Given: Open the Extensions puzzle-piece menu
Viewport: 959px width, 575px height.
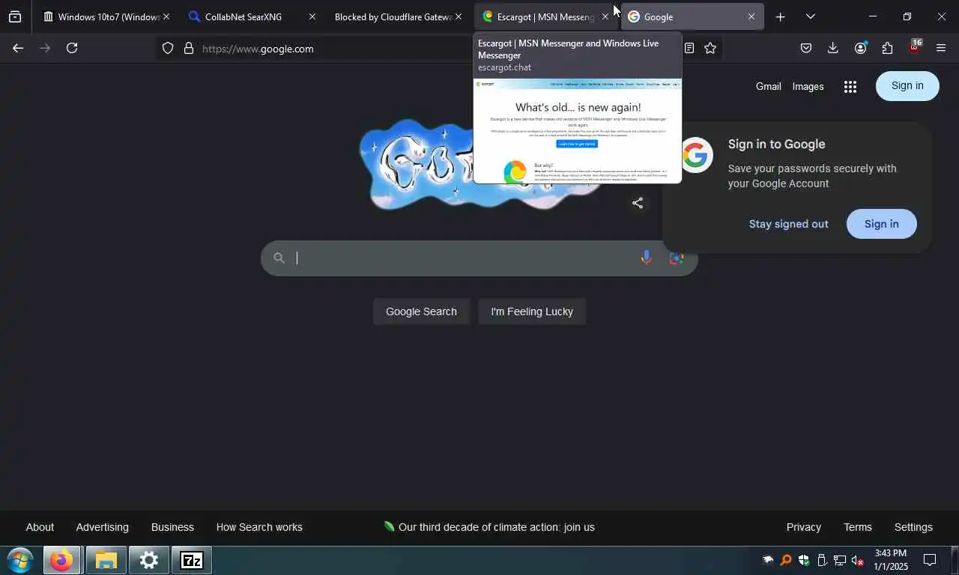Looking at the screenshot, I should click(x=887, y=48).
